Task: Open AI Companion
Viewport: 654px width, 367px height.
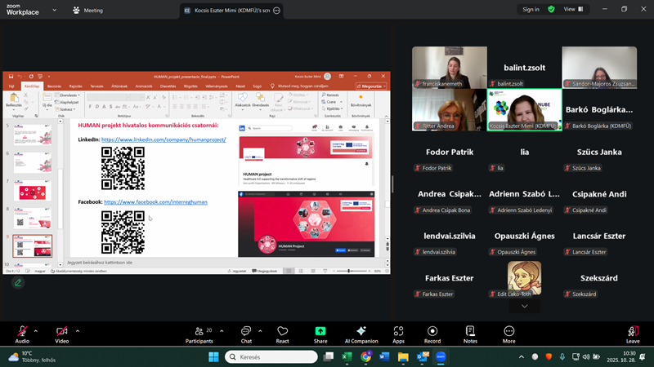Action: point(361,333)
